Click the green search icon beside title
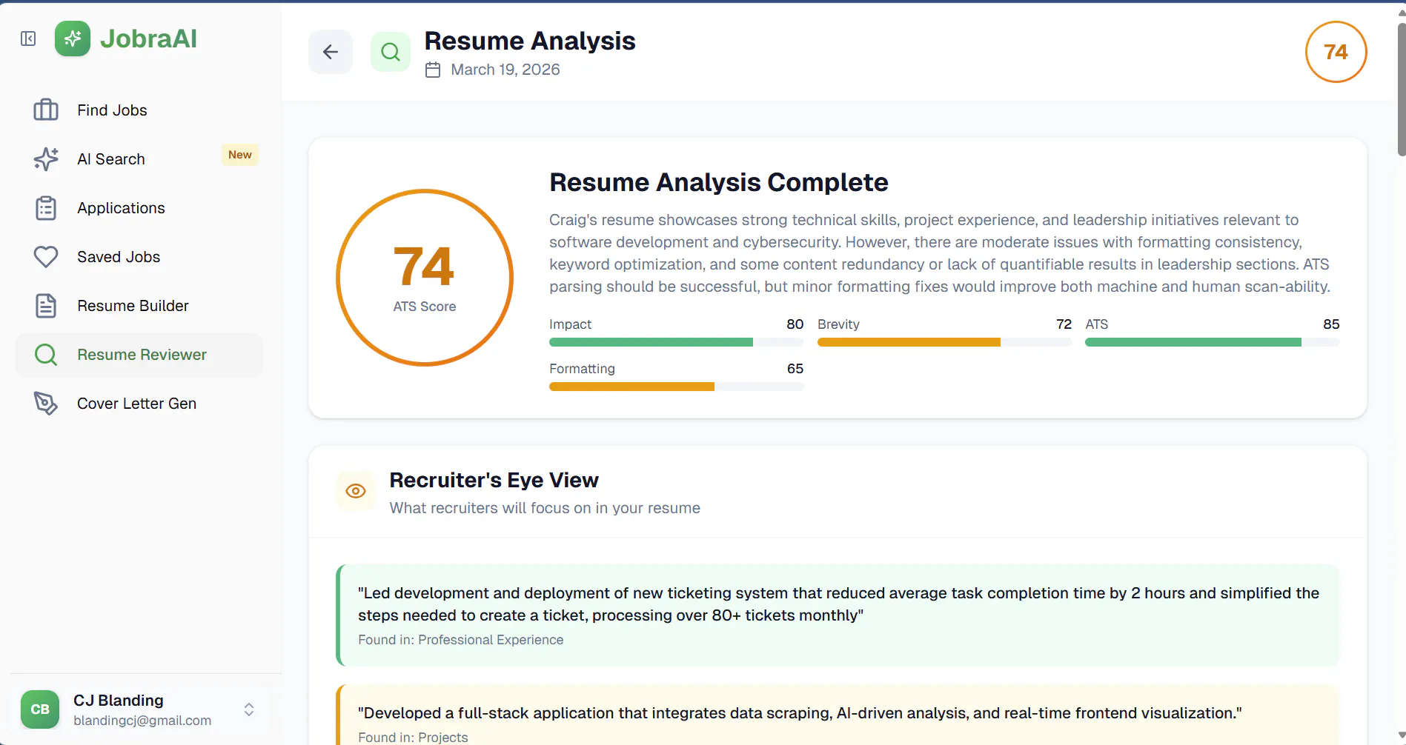1406x745 pixels. pos(391,52)
